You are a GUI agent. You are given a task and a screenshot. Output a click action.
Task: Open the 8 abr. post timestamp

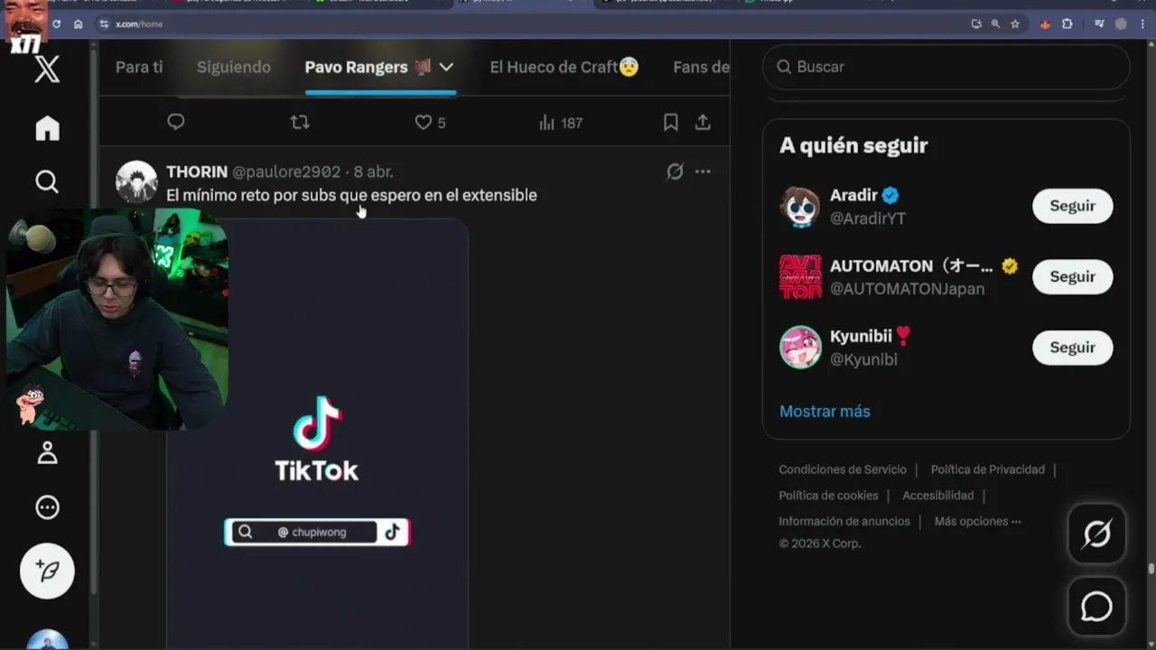point(374,172)
